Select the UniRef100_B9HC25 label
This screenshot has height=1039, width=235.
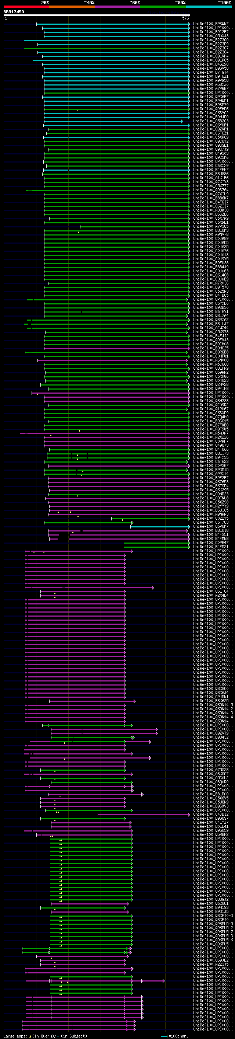click(x=211, y=348)
